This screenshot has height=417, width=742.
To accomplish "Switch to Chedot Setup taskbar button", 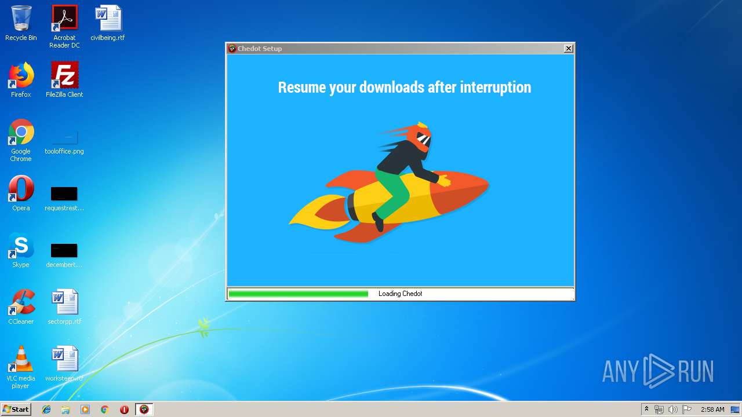I will [x=144, y=409].
